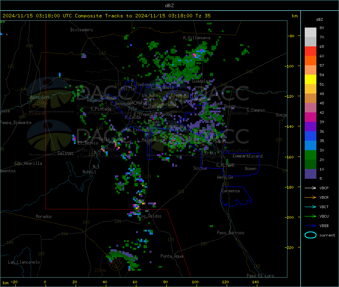Click the A_Villanueva map label
The height and width of the screenshot is (287, 339).
[197, 38]
